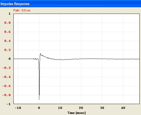This screenshot has width=141, height=115.
Task: Click the 30 msec time axis label
Action: 102,108
